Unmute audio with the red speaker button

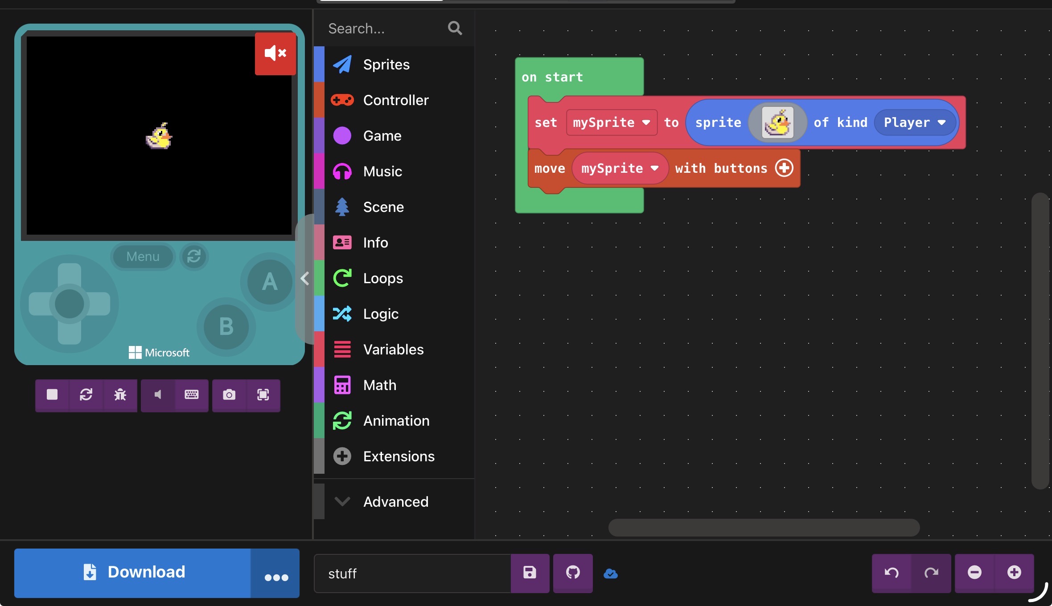(275, 53)
